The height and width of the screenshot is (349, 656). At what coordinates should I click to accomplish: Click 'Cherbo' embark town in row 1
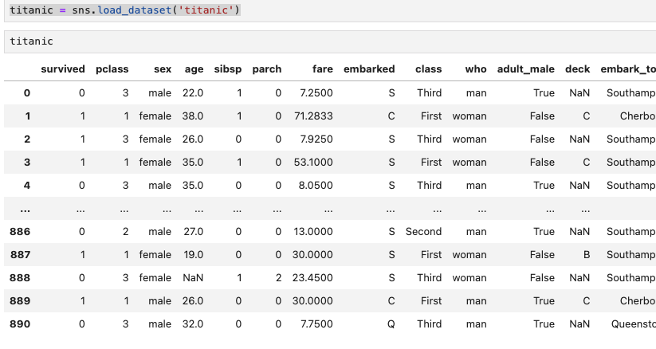[x=638, y=116]
